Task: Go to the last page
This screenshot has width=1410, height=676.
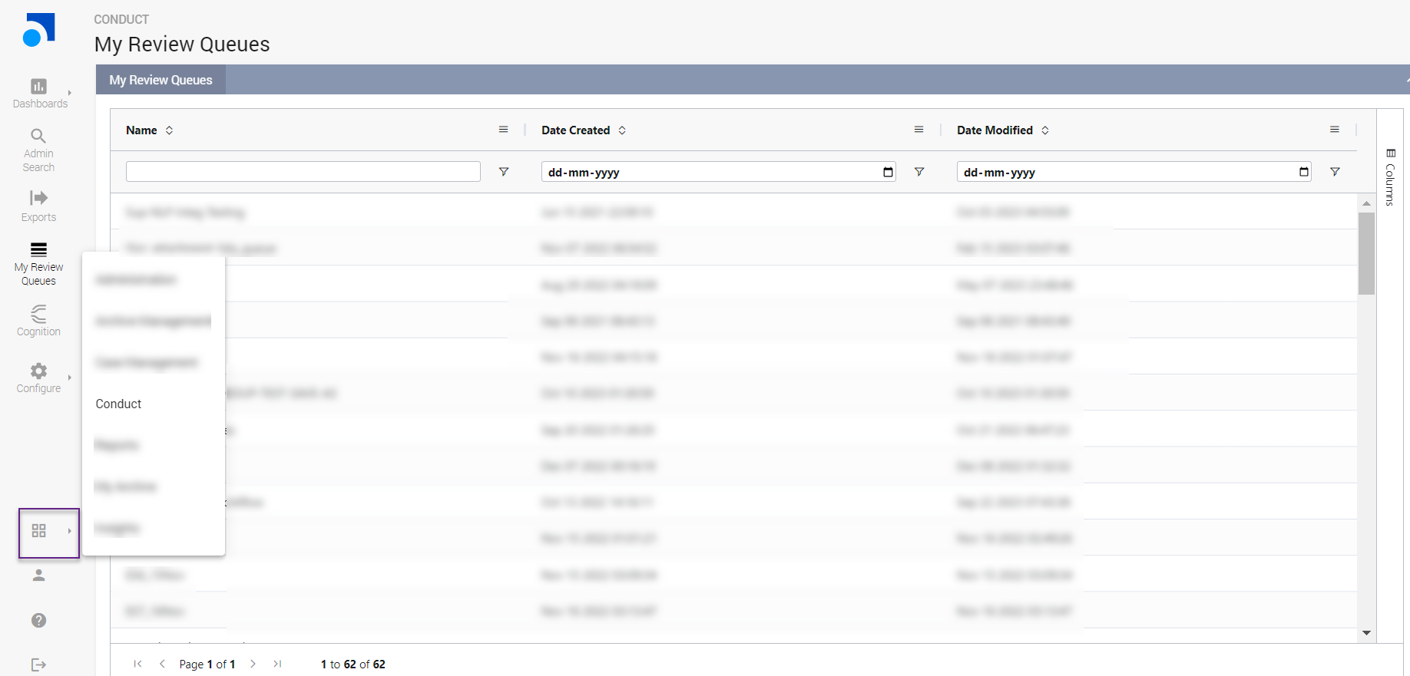Action: pos(277,664)
